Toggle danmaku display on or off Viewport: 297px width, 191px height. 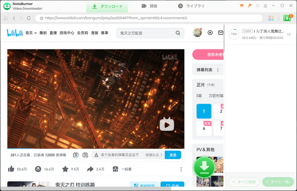(x=76, y=155)
